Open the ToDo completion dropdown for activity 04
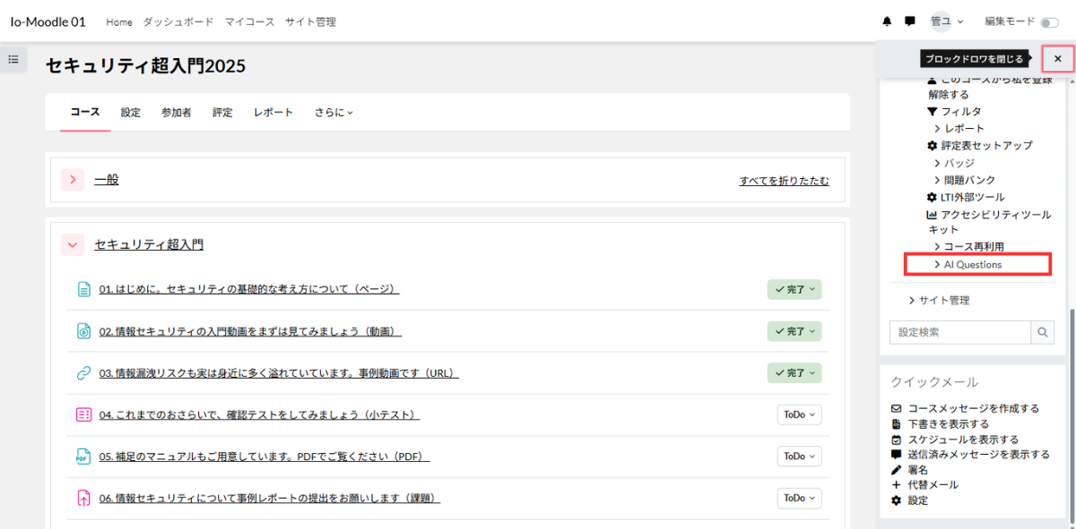The height and width of the screenshot is (529, 1076). click(x=799, y=414)
